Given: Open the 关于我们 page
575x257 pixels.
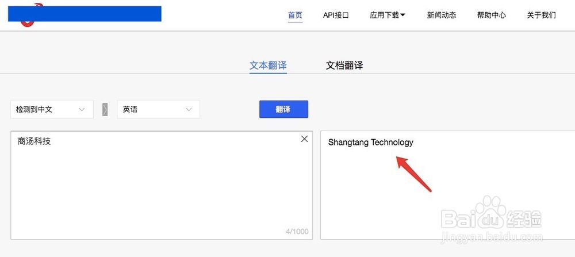Looking at the screenshot, I should pos(541,15).
